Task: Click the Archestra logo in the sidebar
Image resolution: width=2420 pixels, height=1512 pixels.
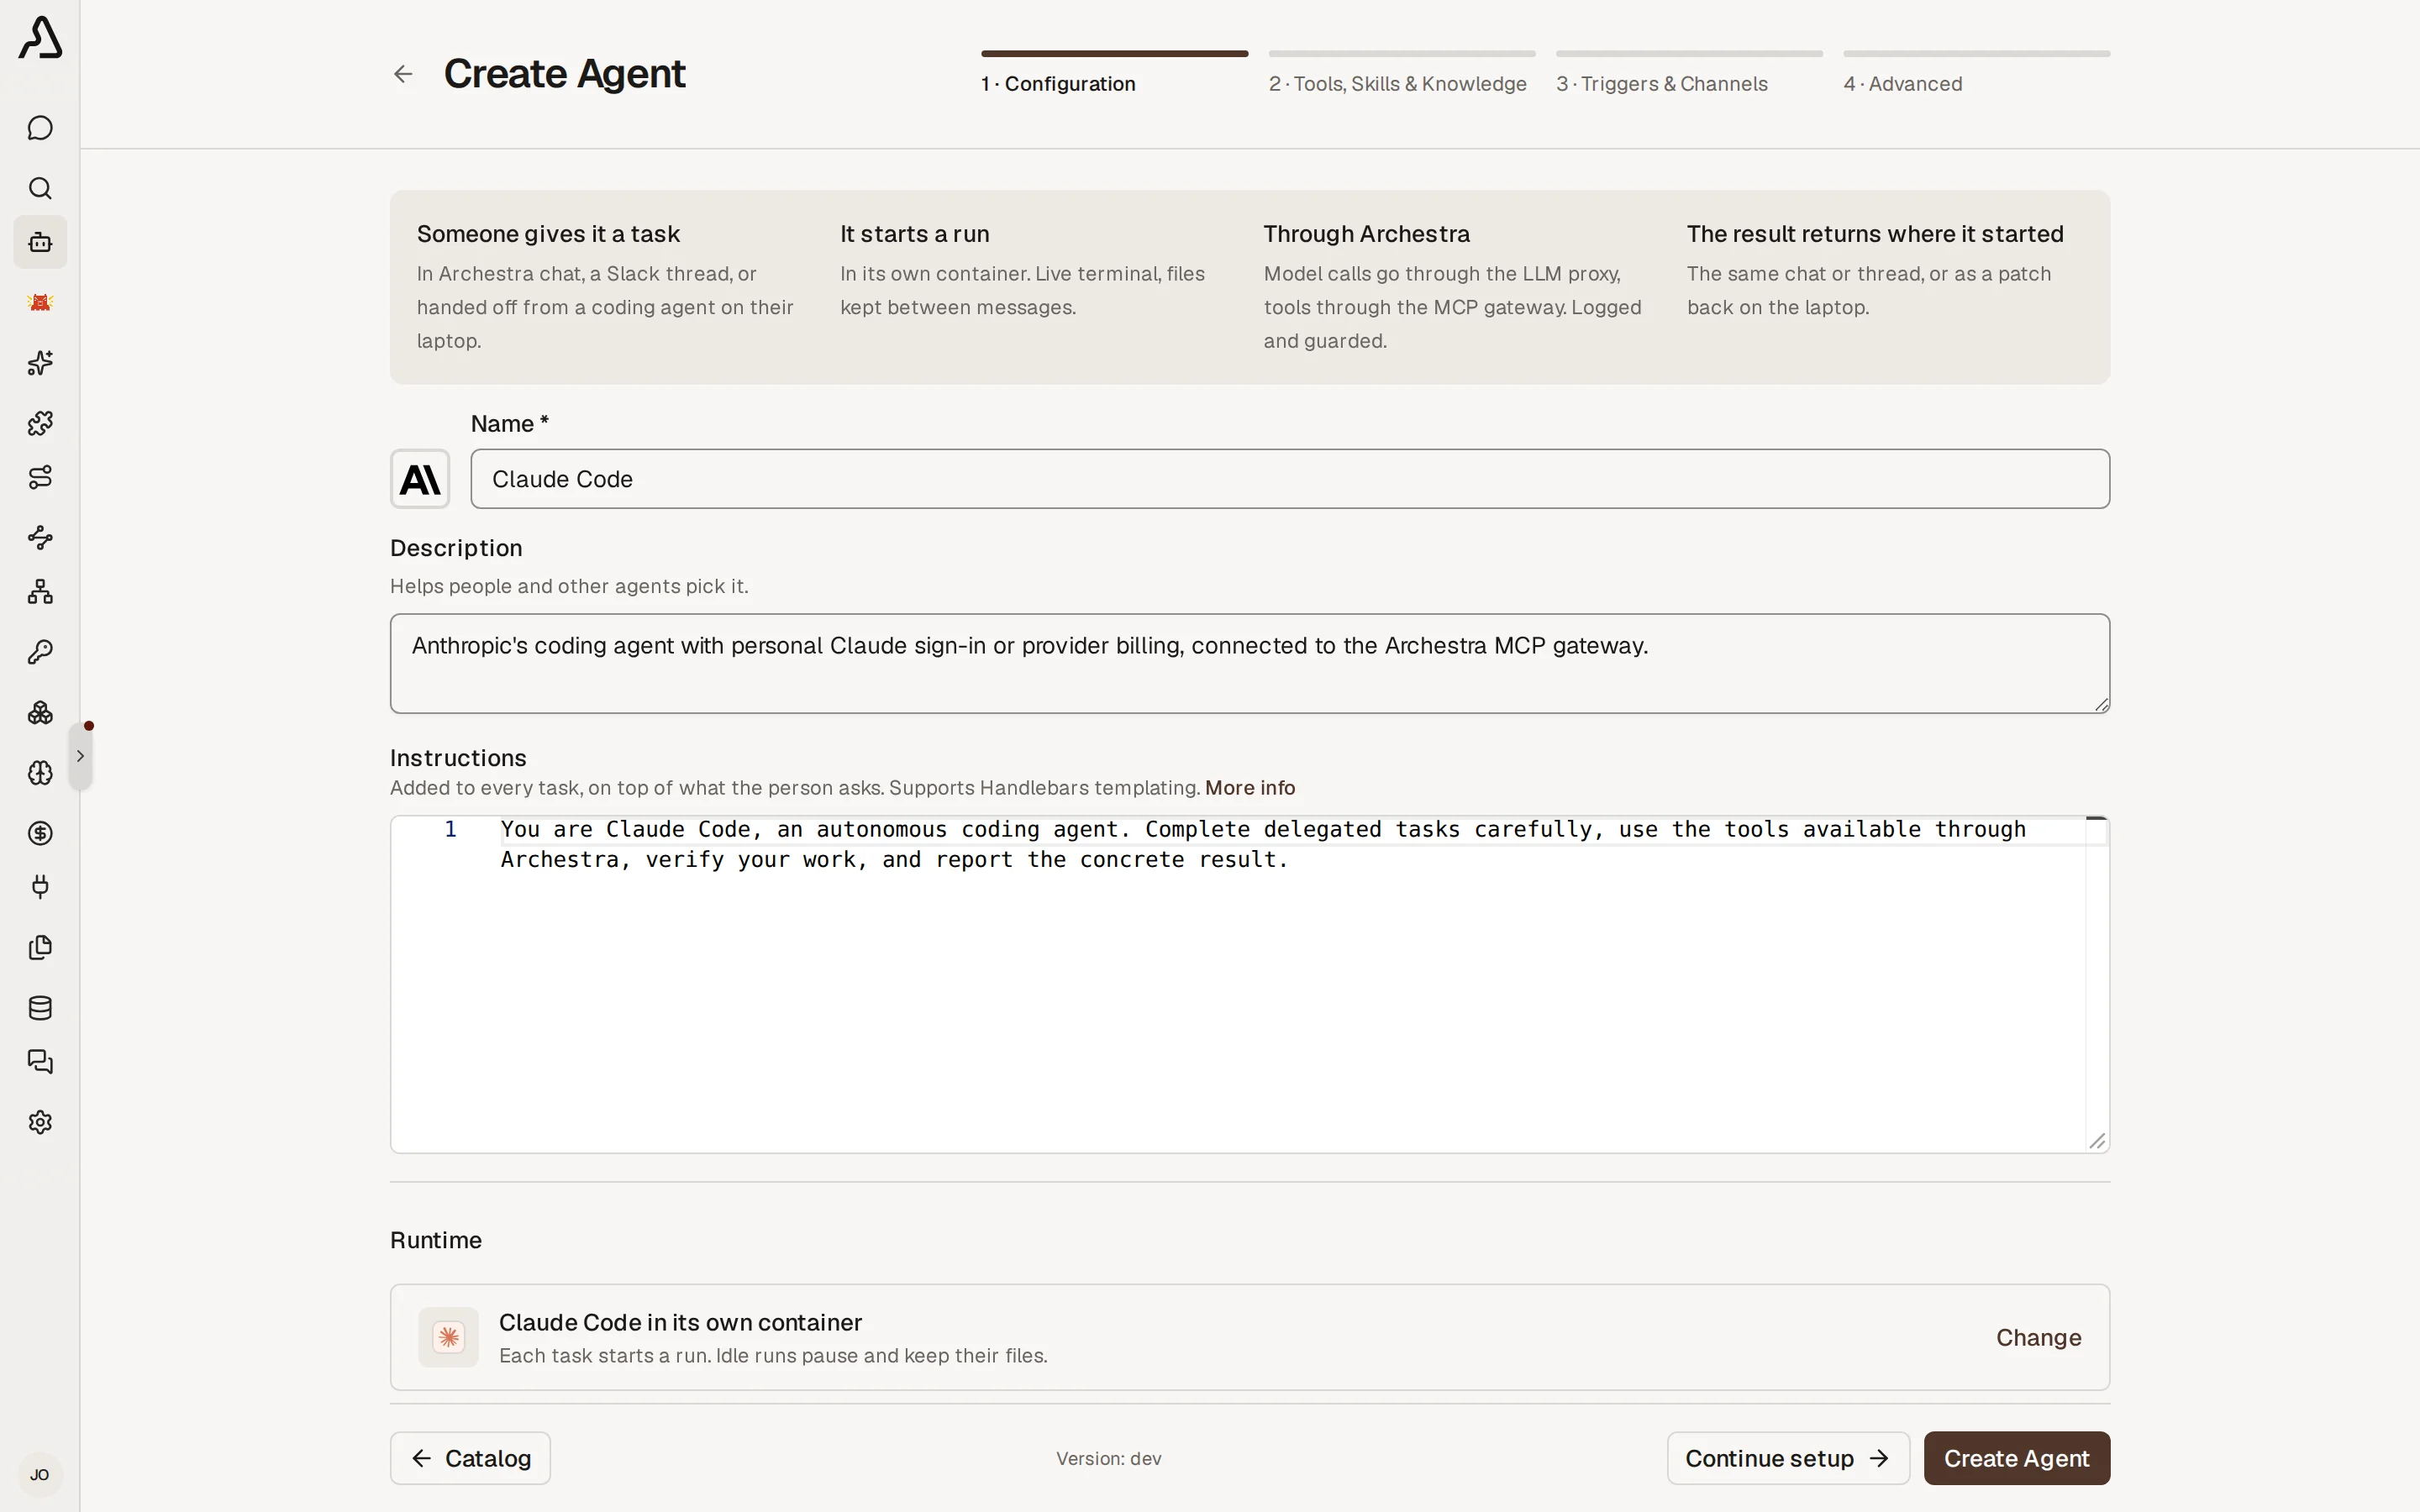Action: click(x=40, y=38)
